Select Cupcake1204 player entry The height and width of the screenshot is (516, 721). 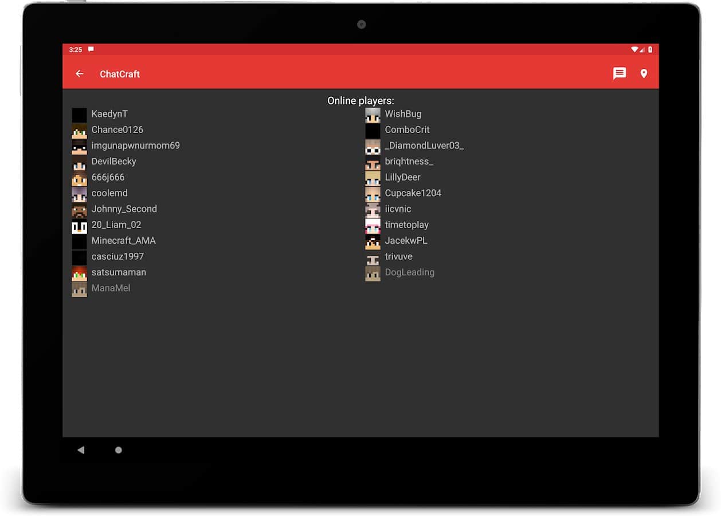[x=413, y=193]
